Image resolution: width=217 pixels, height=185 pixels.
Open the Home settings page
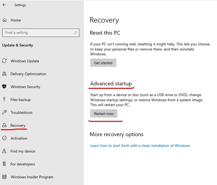16,20
